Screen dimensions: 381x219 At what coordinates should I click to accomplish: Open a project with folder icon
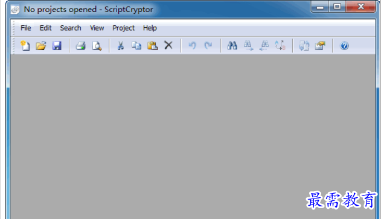(41, 45)
